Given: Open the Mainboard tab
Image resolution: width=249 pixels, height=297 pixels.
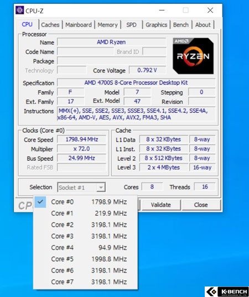Looking at the screenshot, I should [x=79, y=25].
